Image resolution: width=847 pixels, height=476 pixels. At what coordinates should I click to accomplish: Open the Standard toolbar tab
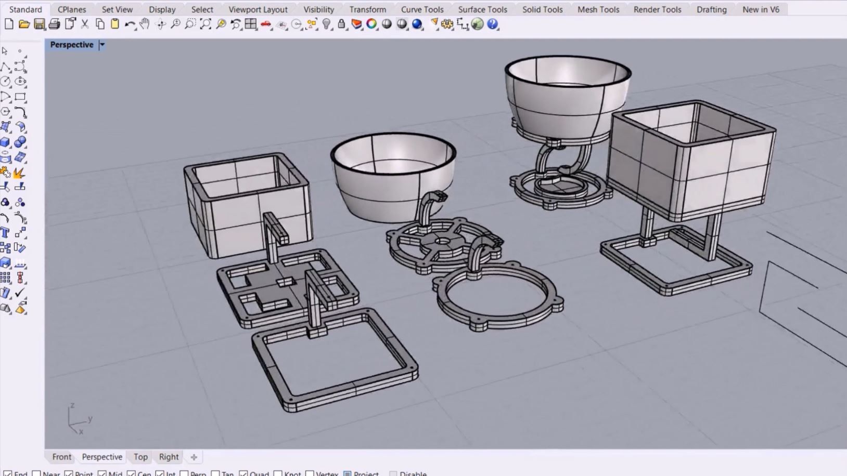pyautogui.click(x=25, y=9)
